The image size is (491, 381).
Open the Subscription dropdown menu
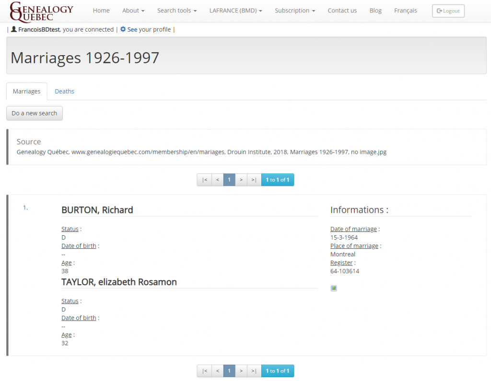295,11
